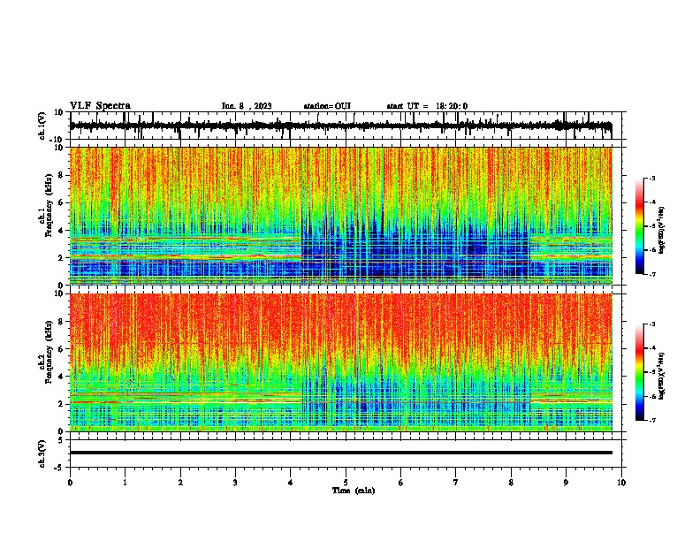700x541 pixels.
Task: Click the time axis tick label '3'
Action: [235, 483]
